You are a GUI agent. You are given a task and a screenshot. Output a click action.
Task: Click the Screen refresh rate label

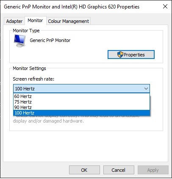click(x=33, y=79)
